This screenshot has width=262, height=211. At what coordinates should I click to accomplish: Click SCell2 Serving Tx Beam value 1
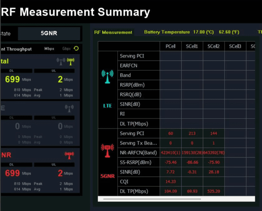[x=214, y=143]
